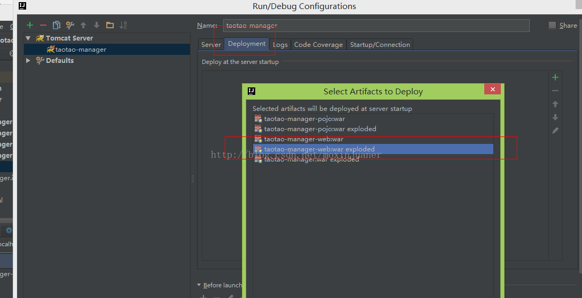
Task: Open edit defaults wrench icon
Action: point(70,25)
